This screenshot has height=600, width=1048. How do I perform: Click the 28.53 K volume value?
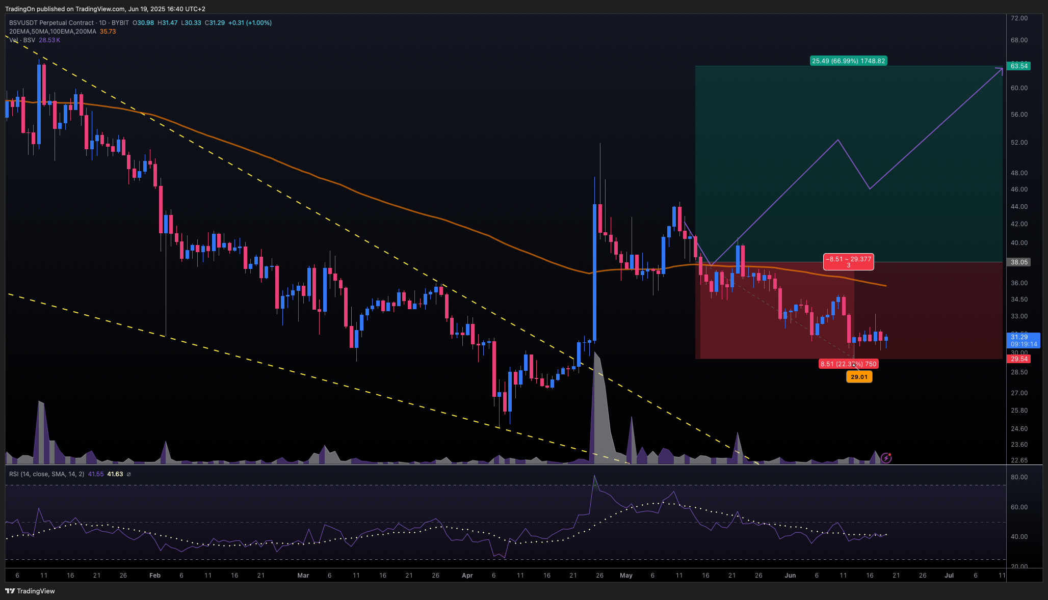click(49, 40)
